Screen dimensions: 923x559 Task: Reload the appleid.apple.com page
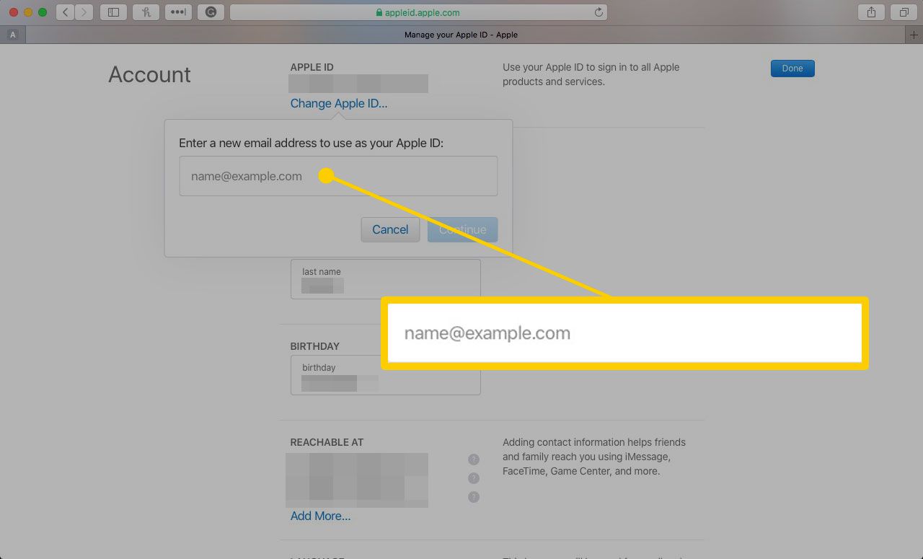point(598,12)
